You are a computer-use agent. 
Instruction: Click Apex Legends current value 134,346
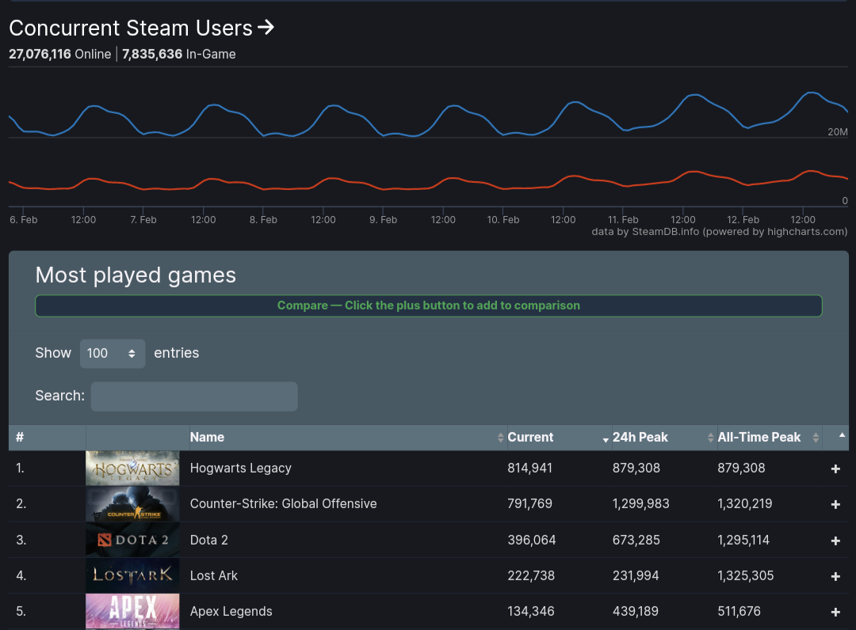(x=531, y=612)
